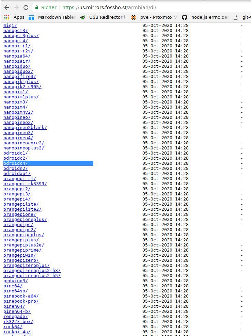The width and height of the screenshot is (251, 336).
Task: Open the pine64so/ directory
Action: tap(16, 291)
